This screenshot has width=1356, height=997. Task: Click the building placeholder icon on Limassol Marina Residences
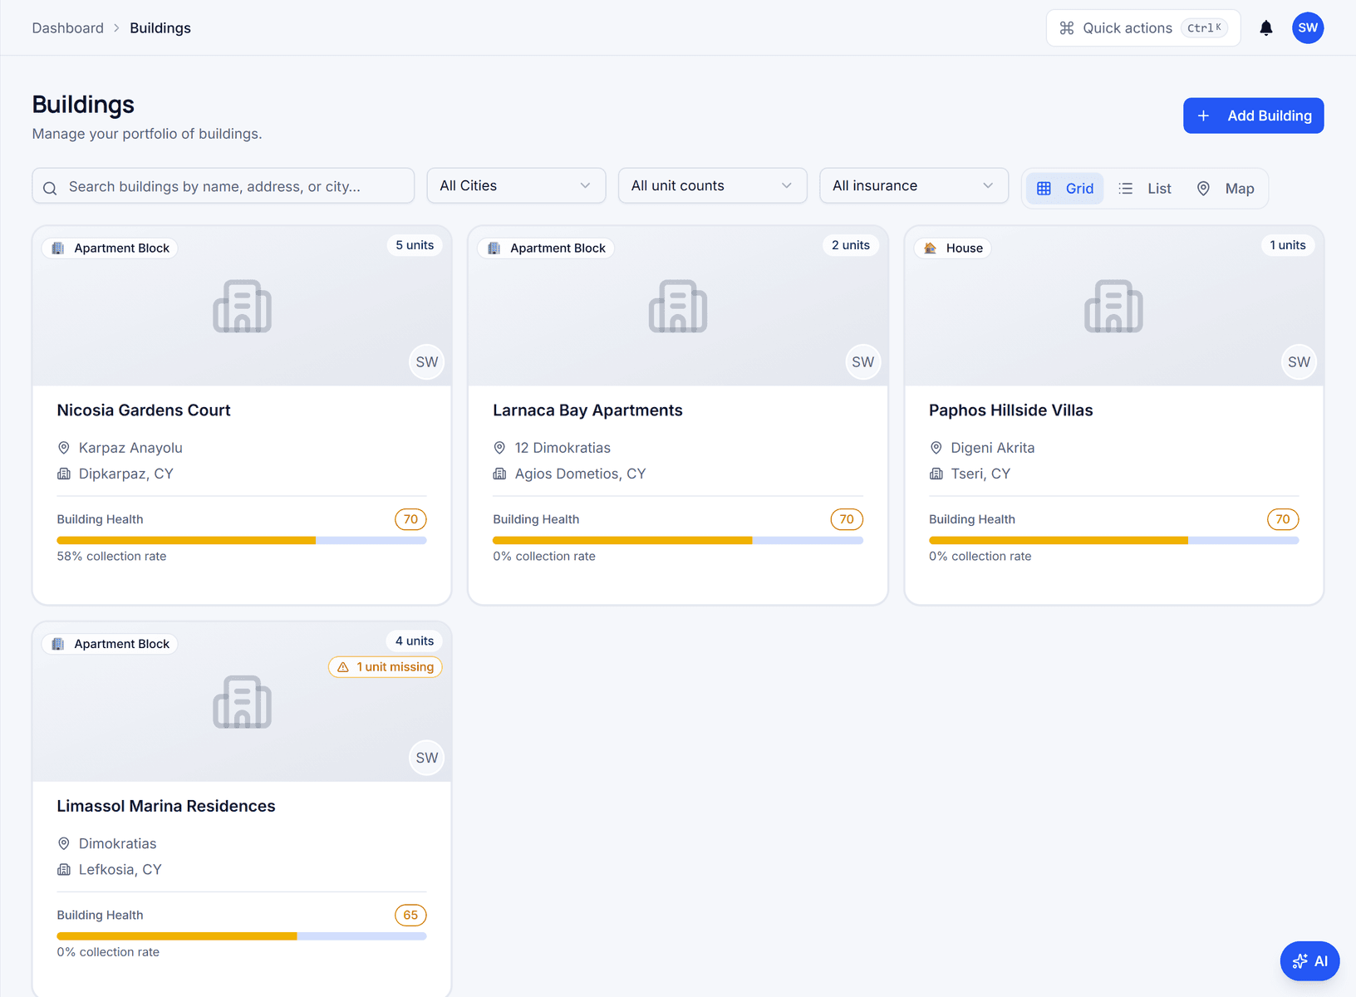pos(242,702)
